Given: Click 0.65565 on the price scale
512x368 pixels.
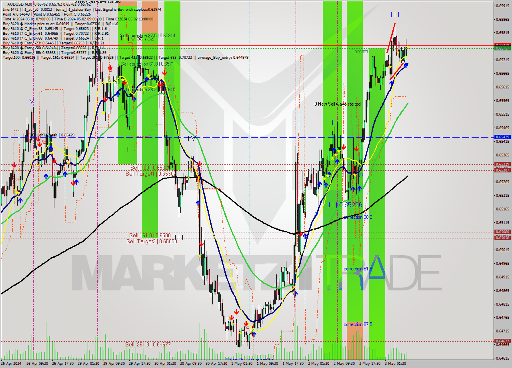Looking at the screenshot, I should (x=503, y=101).
